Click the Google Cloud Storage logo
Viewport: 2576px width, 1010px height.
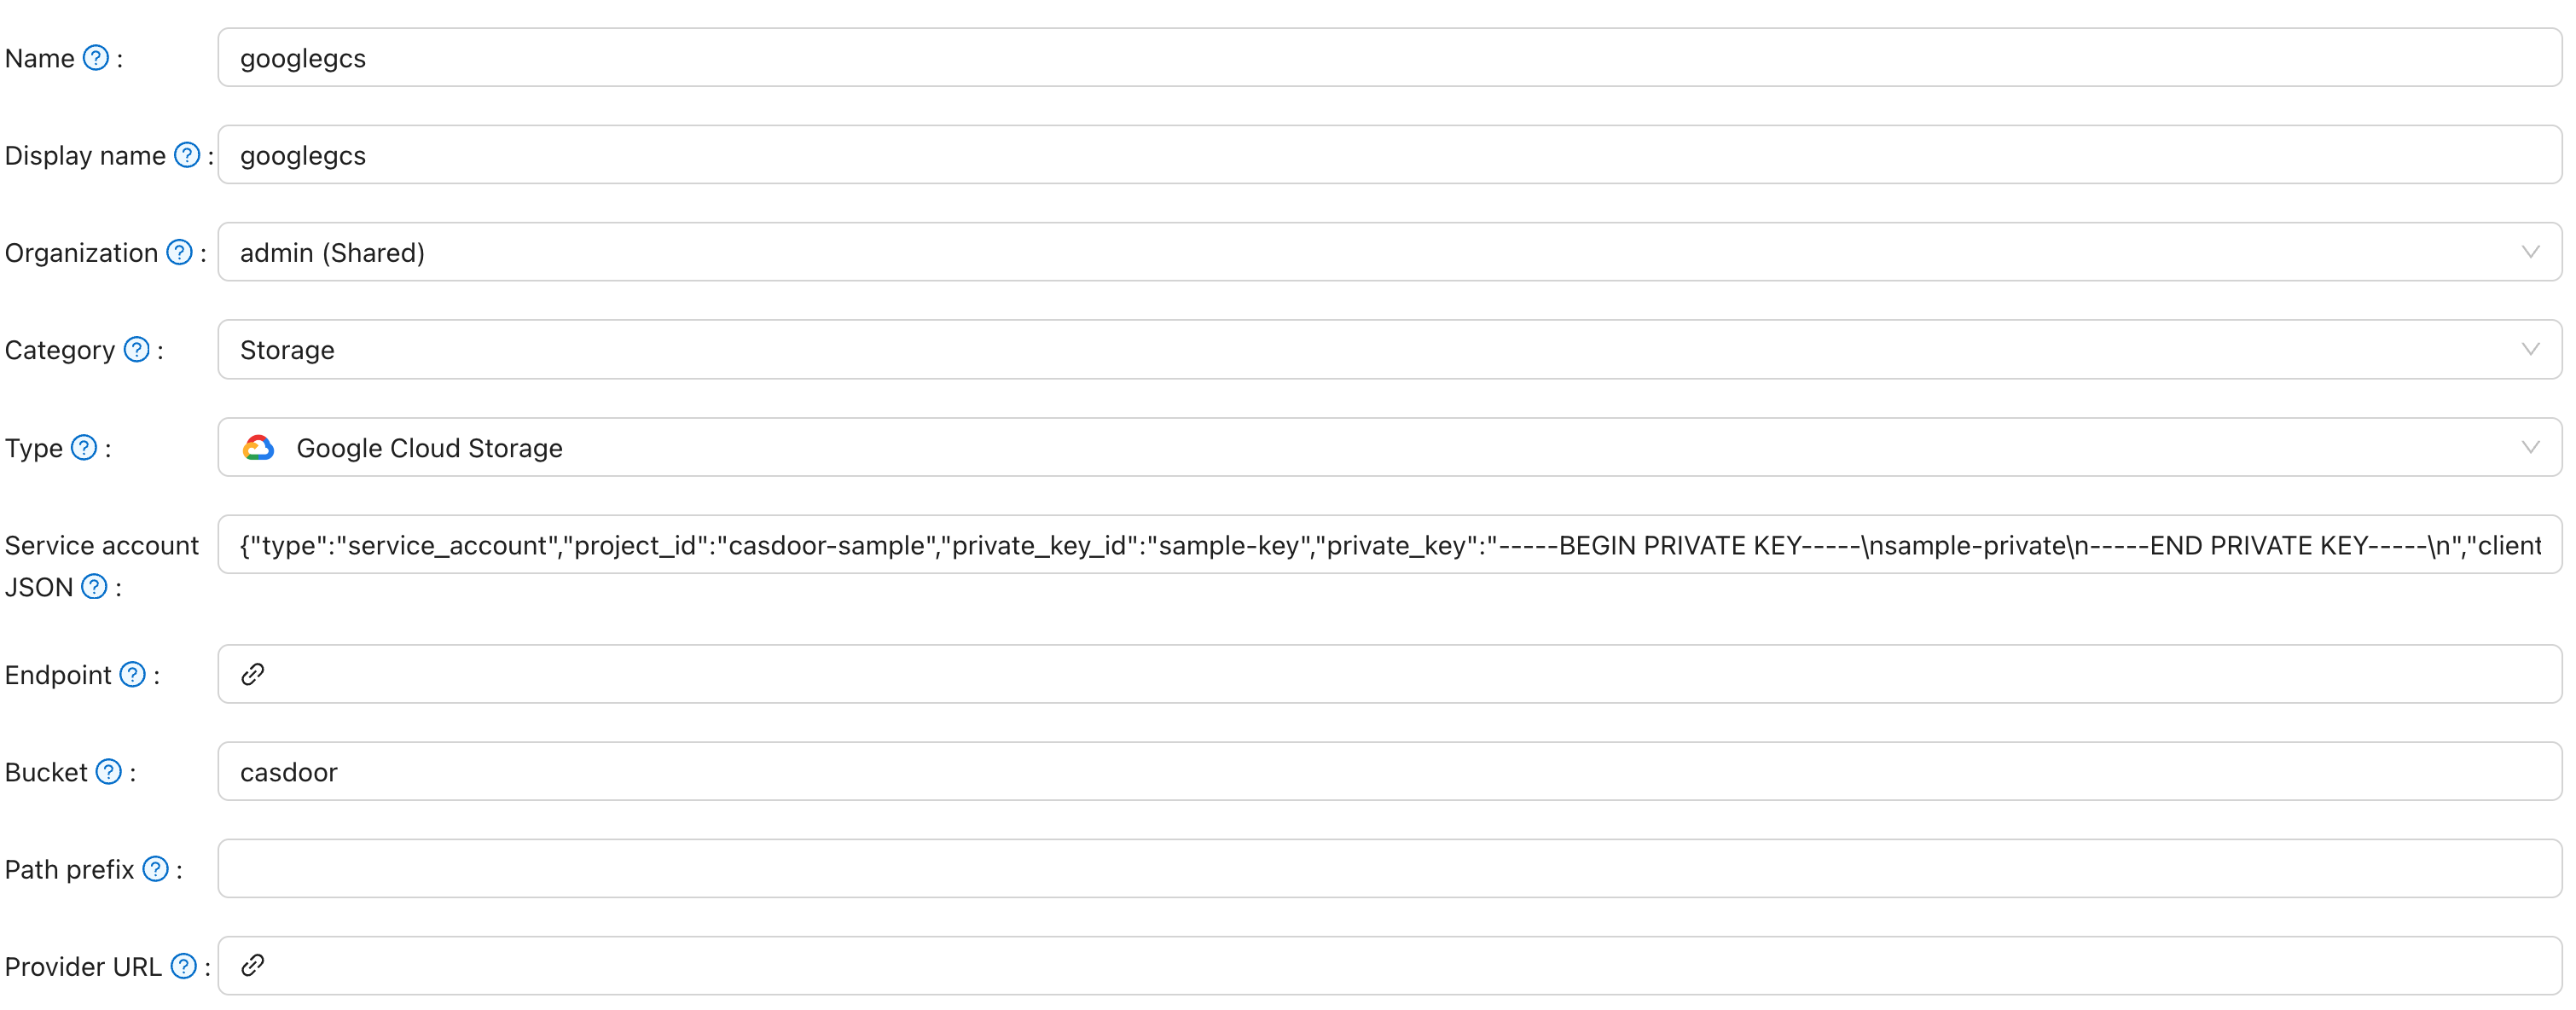tap(259, 448)
